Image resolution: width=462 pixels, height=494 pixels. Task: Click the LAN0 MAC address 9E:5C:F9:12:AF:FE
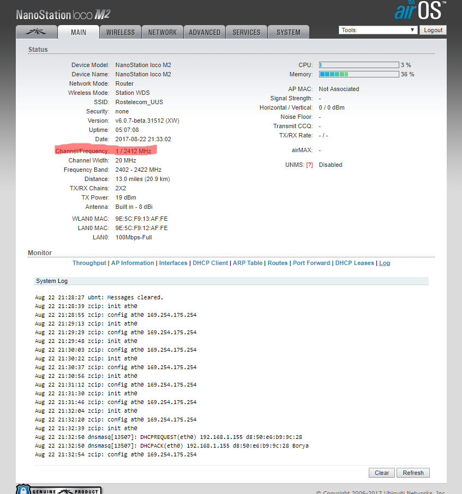coord(141,228)
